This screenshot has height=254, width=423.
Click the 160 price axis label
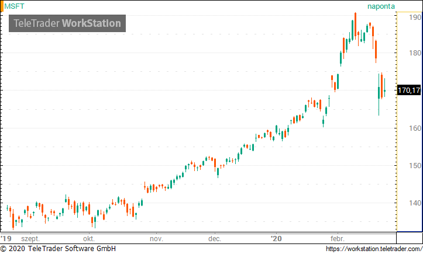(x=415, y=128)
